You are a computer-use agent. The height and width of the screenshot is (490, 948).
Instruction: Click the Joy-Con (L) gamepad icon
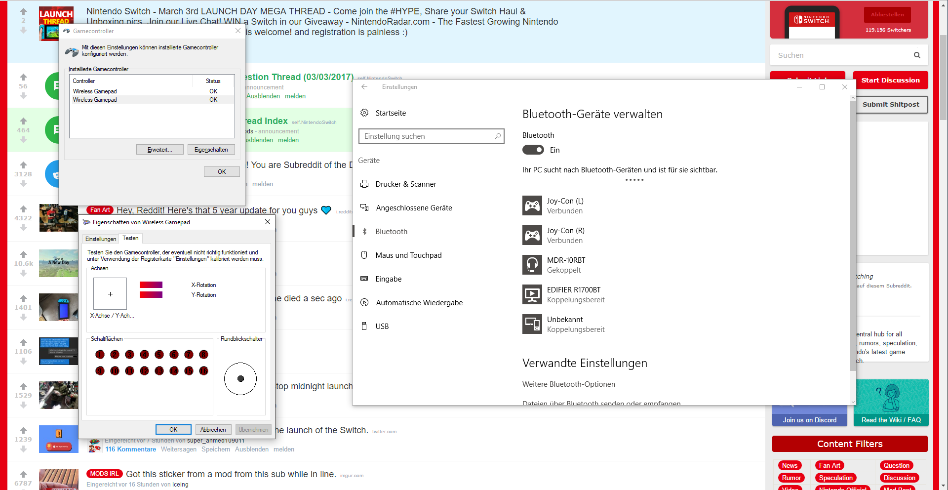(x=532, y=205)
